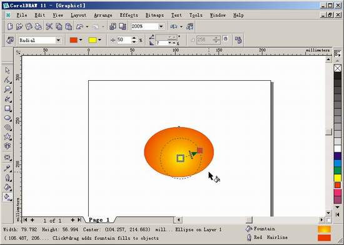
Task: Click the Copy icon
Action: pyautogui.click(x=59, y=26)
